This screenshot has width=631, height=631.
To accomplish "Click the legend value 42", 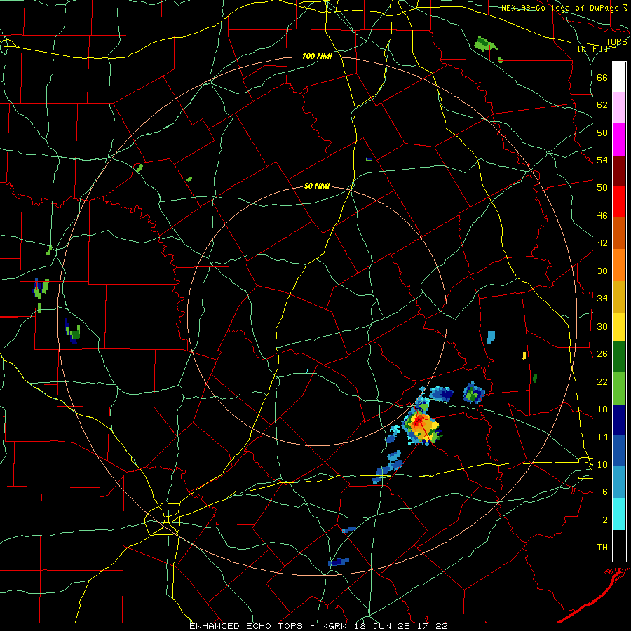I will click(602, 243).
